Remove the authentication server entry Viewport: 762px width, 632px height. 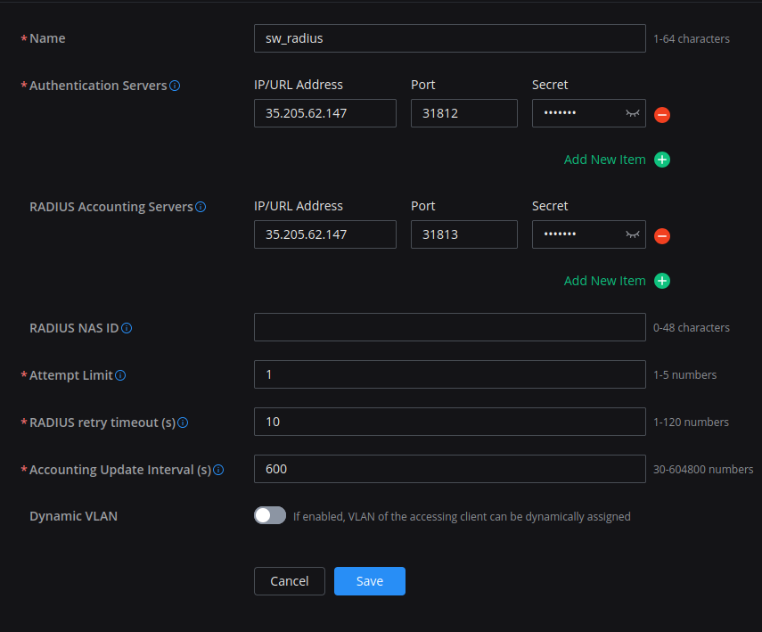click(662, 115)
